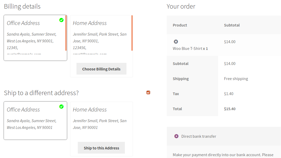Select shipping Office Address card
281x158 pixels.
[x=35, y=121]
